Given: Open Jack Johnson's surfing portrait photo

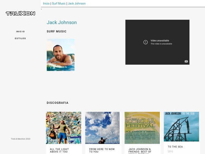Looking at the screenshot, I should pyautogui.click(x=60, y=55).
